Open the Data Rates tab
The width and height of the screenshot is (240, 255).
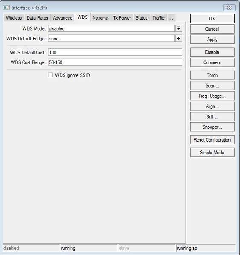(38, 18)
